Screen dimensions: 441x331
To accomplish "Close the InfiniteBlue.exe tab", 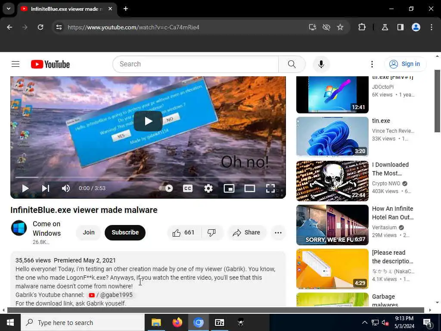I will [x=110, y=9].
